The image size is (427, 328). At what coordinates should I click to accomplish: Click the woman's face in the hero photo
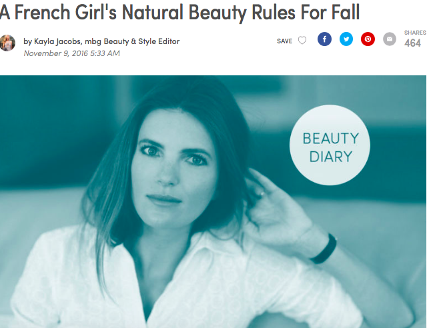[x=174, y=169]
